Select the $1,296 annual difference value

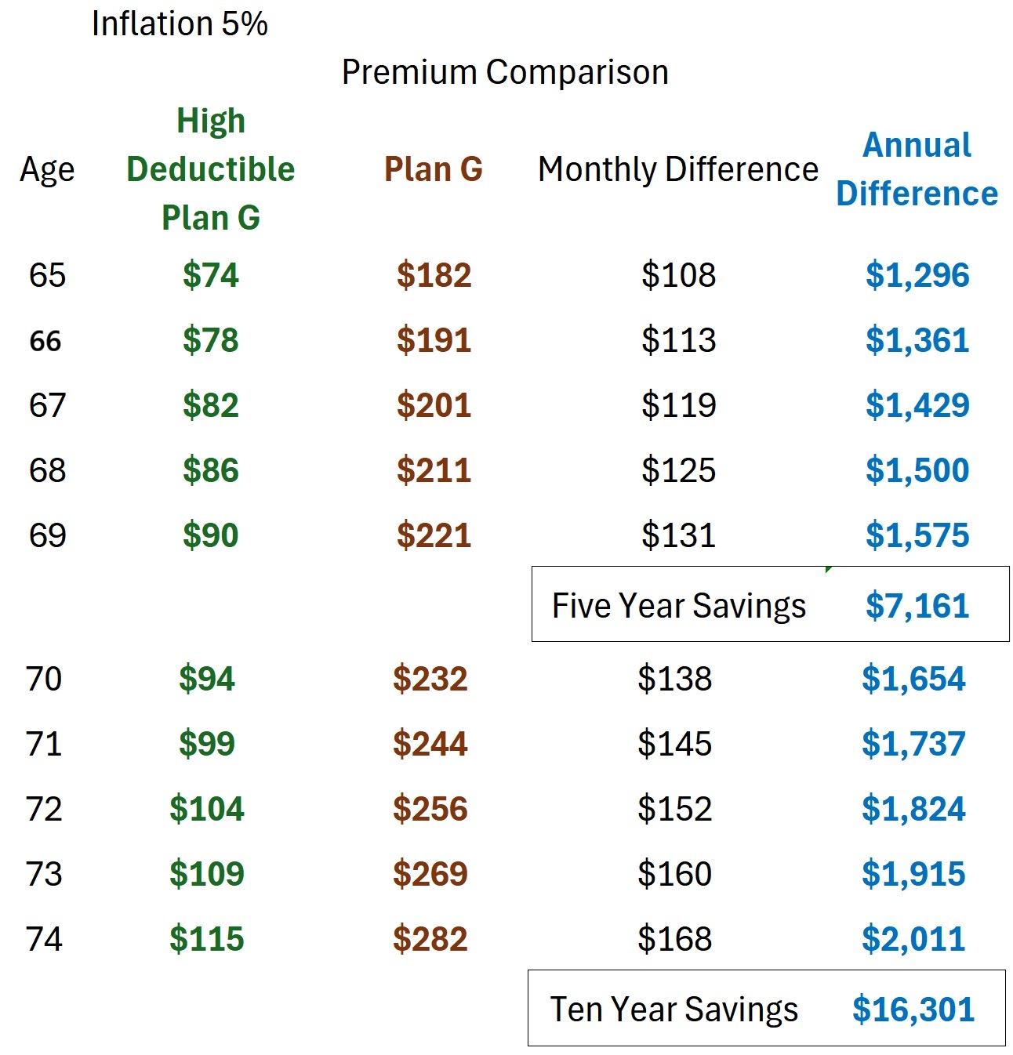[x=917, y=275]
